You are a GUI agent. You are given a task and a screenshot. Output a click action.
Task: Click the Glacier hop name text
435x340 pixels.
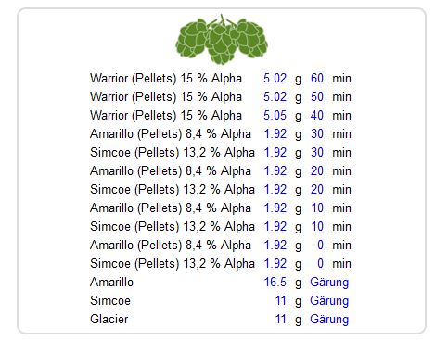tap(109, 319)
